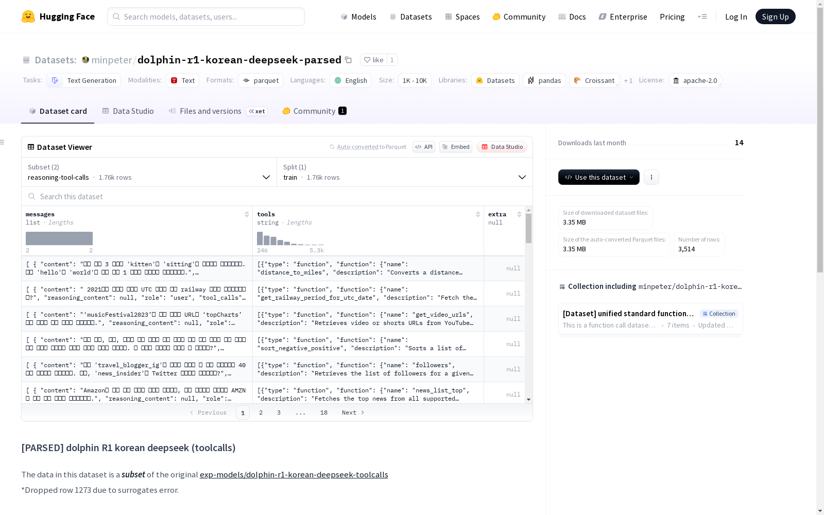This screenshot has width=824, height=515.
Task: Sort the tools column
Action: [478, 214]
